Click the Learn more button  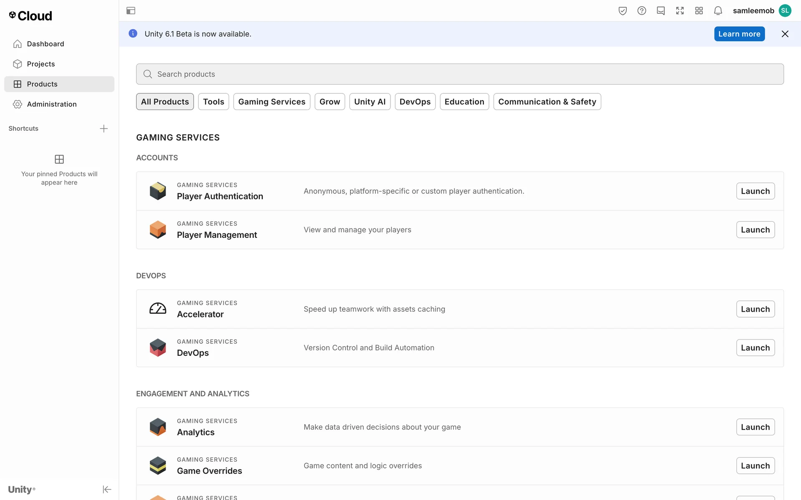point(739,34)
